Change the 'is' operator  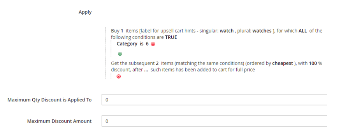[142, 44]
